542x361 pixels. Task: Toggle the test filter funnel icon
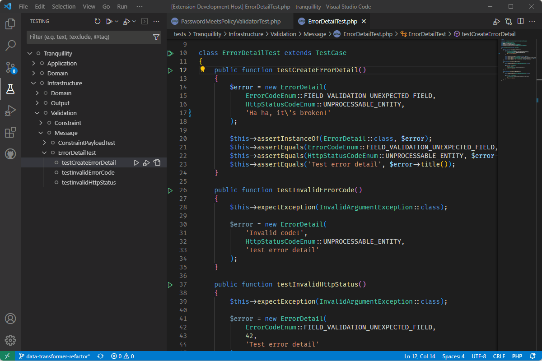(x=156, y=37)
